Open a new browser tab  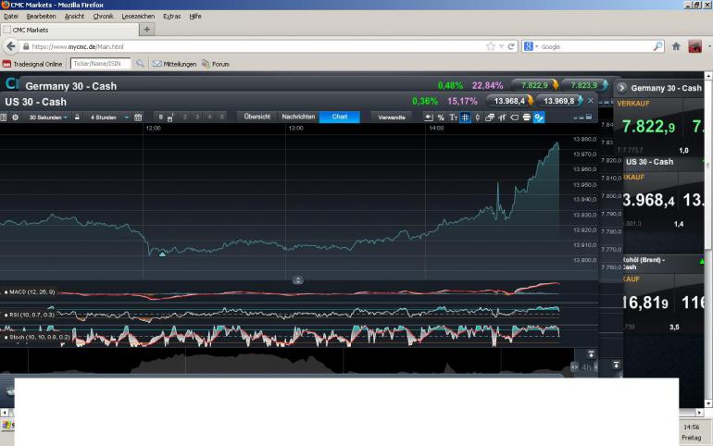(x=147, y=30)
